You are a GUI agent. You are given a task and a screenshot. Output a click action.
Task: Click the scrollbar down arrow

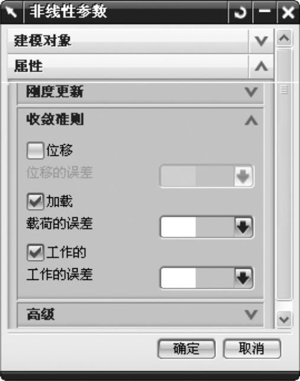(284, 319)
